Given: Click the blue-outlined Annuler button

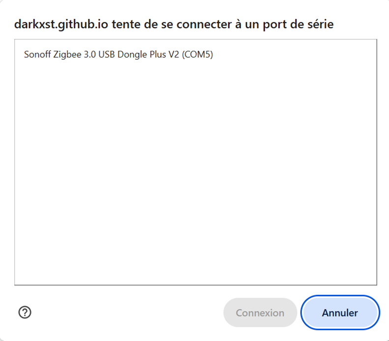Looking at the screenshot, I should click(340, 313).
